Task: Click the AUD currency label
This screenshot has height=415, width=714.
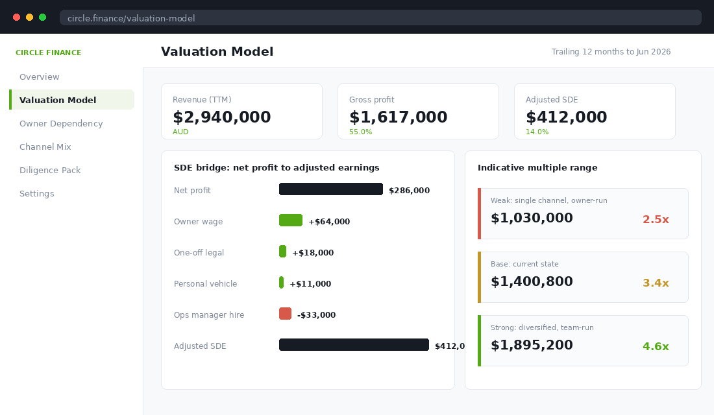Action: point(180,132)
